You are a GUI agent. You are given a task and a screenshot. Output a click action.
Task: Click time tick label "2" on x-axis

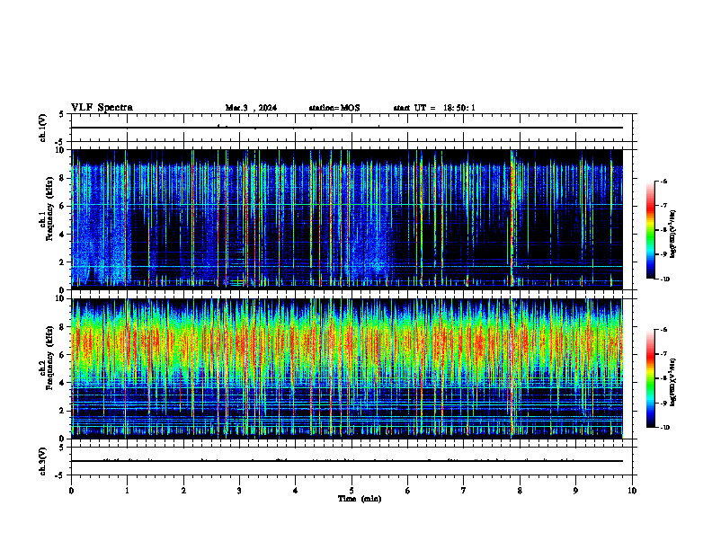(x=183, y=491)
